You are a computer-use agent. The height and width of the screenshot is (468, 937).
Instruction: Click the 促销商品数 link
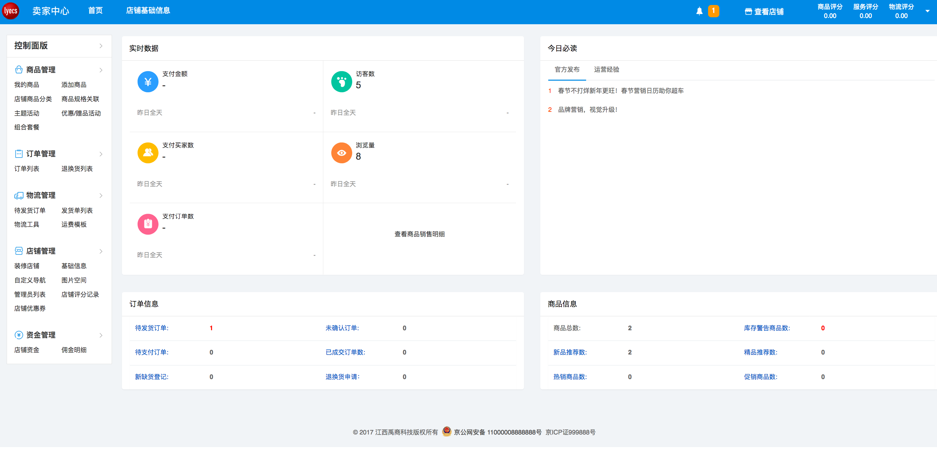click(760, 377)
